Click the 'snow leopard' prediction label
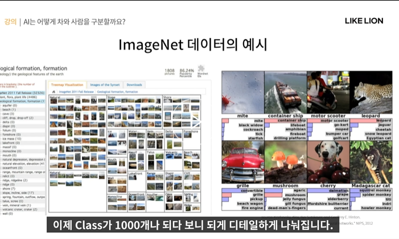This screenshot has width=399, height=239. 378,134
